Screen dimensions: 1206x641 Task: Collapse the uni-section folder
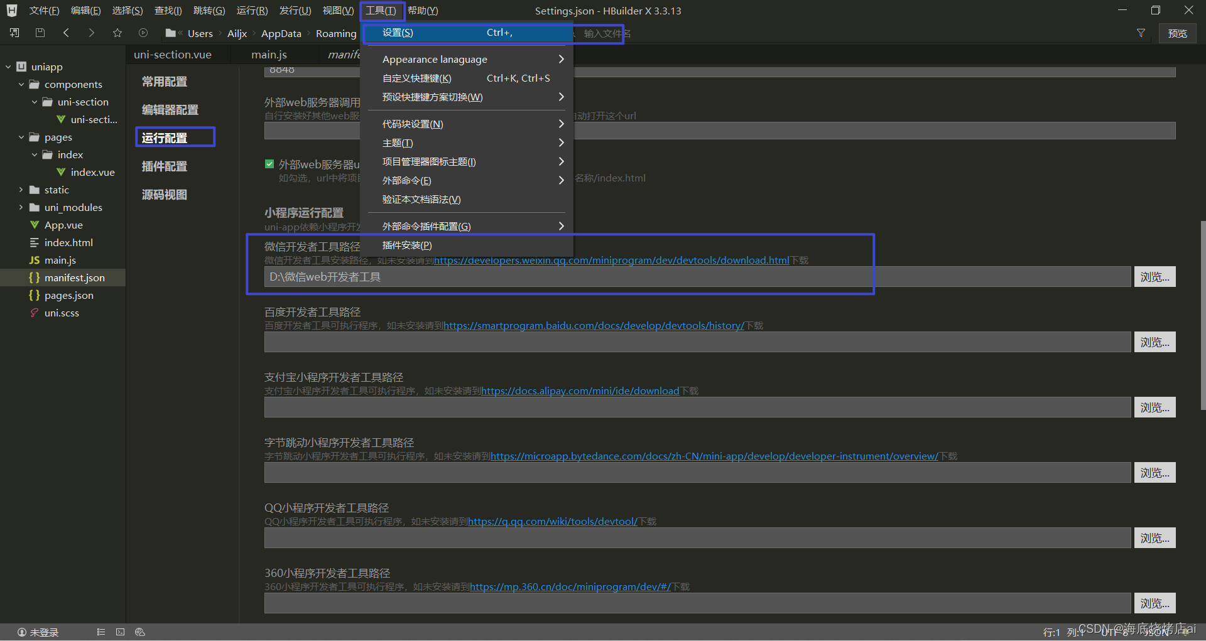click(35, 102)
